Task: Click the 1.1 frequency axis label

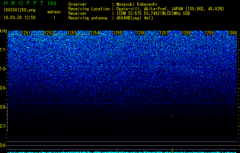Action: point(3,50)
